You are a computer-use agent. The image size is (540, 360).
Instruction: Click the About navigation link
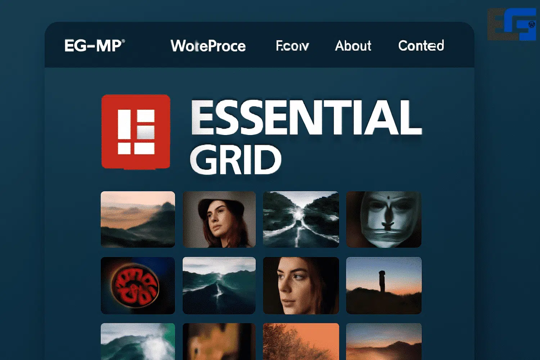point(353,46)
